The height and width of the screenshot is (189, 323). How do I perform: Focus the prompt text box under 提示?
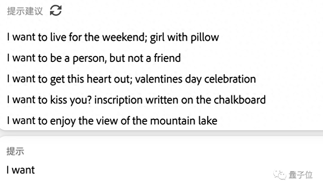[129, 170]
